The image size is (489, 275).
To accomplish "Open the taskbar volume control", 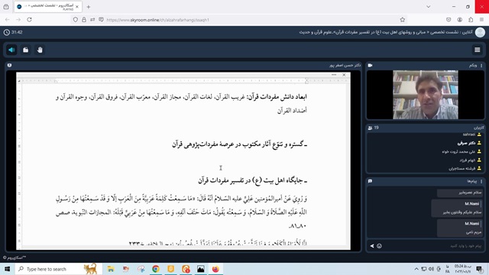I will tap(431, 269).
